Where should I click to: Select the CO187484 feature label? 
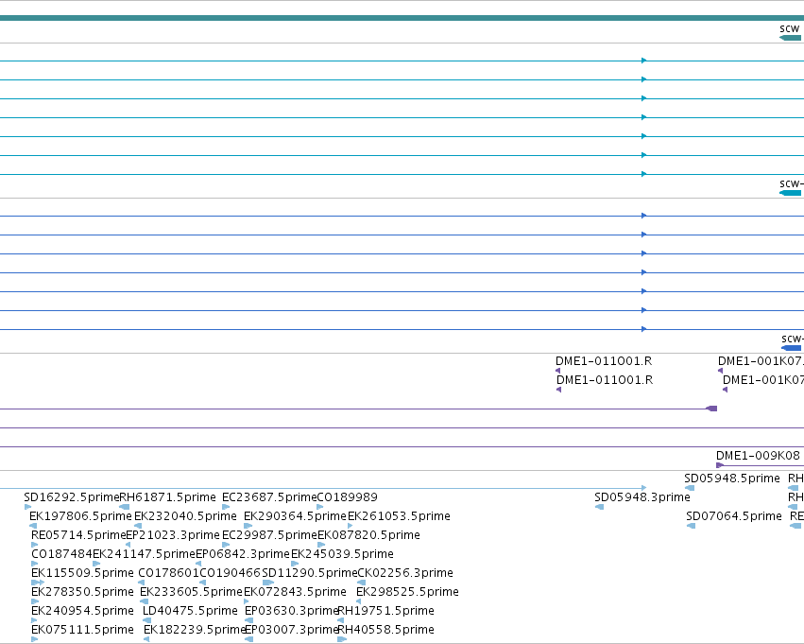61,554
